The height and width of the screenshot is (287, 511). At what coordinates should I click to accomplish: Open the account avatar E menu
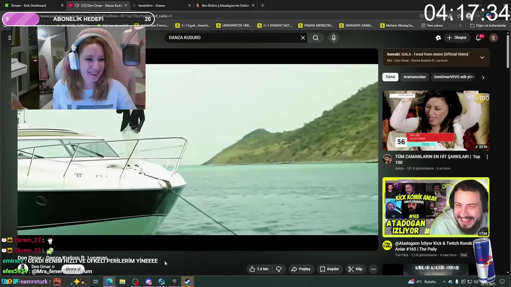(x=493, y=38)
